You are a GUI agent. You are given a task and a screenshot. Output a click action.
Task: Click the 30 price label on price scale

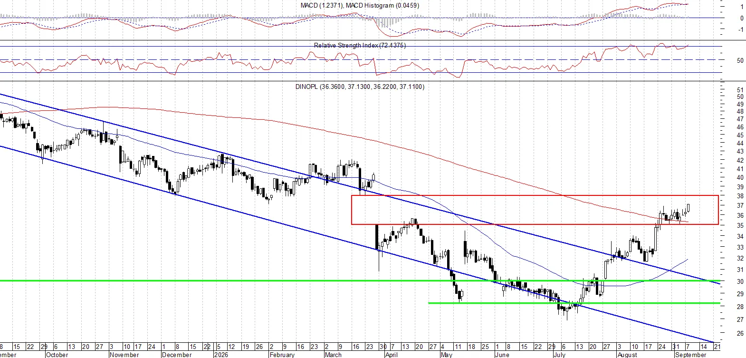click(x=740, y=281)
